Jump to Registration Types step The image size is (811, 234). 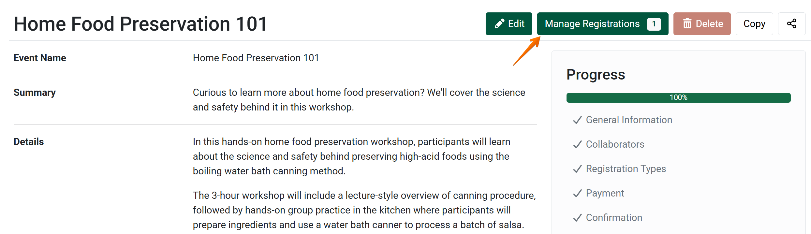click(x=626, y=169)
